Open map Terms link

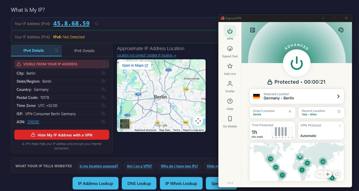point(176,130)
